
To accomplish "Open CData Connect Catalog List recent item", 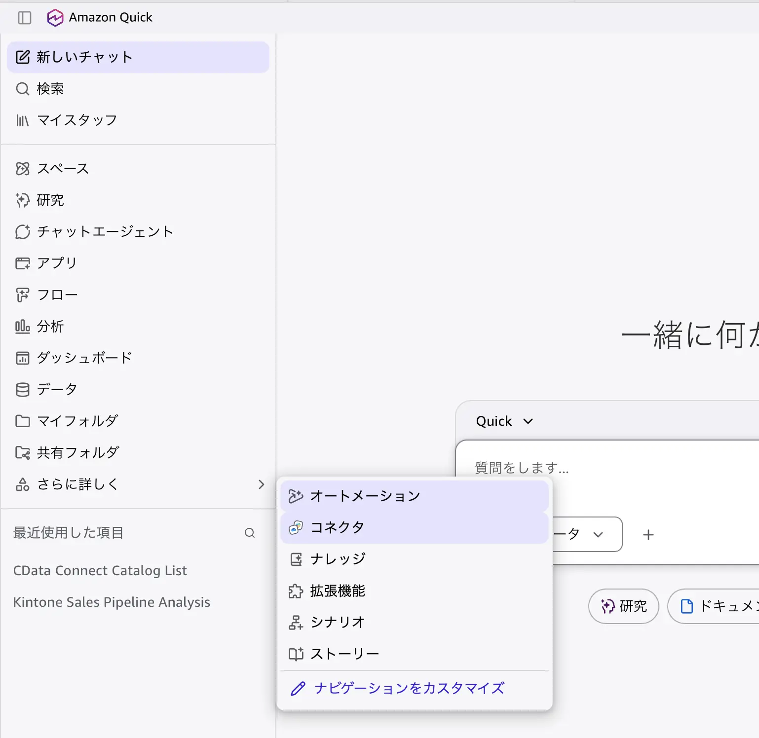I will tap(100, 571).
